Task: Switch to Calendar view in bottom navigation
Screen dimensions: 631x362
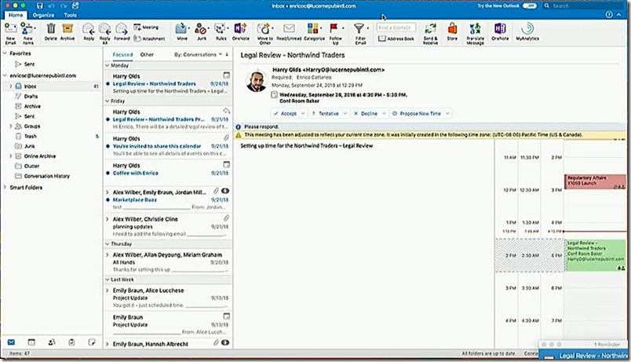Action: (x=31, y=342)
